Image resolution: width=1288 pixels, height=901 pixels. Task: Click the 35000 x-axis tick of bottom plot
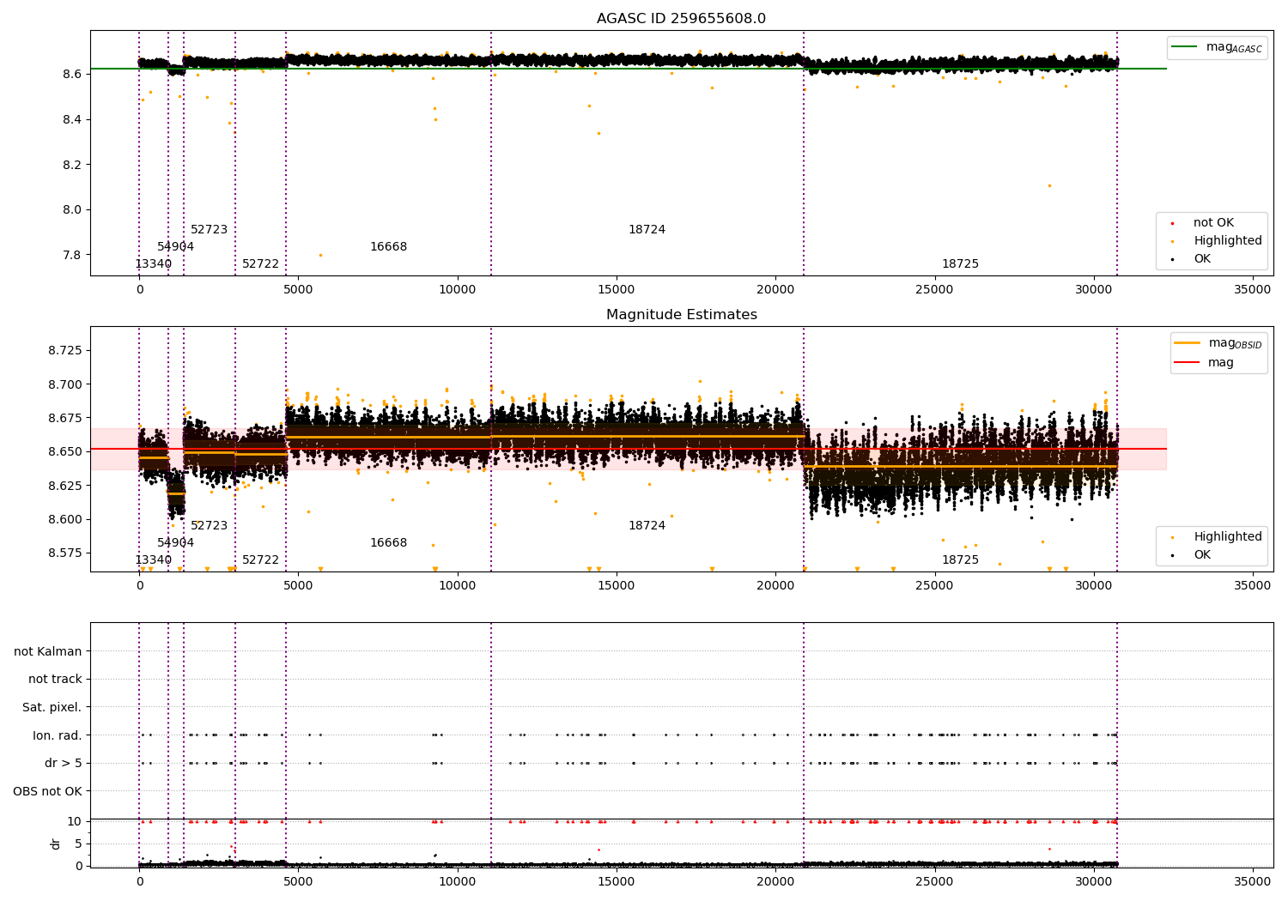1252,882
